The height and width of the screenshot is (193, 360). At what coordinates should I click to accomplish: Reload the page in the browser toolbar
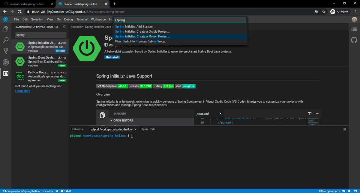(x=19, y=12)
